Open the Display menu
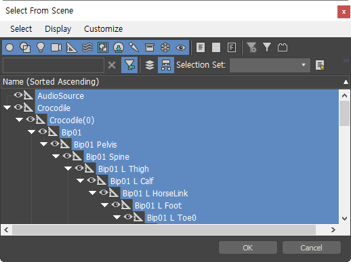This screenshot has height=262, width=351. (58, 29)
